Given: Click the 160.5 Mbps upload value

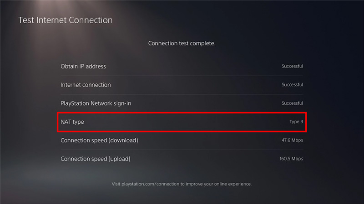Looking at the screenshot, I should click(291, 159).
